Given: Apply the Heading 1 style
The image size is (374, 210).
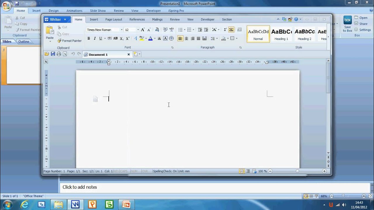Looking at the screenshot, I should (x=281, y=34).
